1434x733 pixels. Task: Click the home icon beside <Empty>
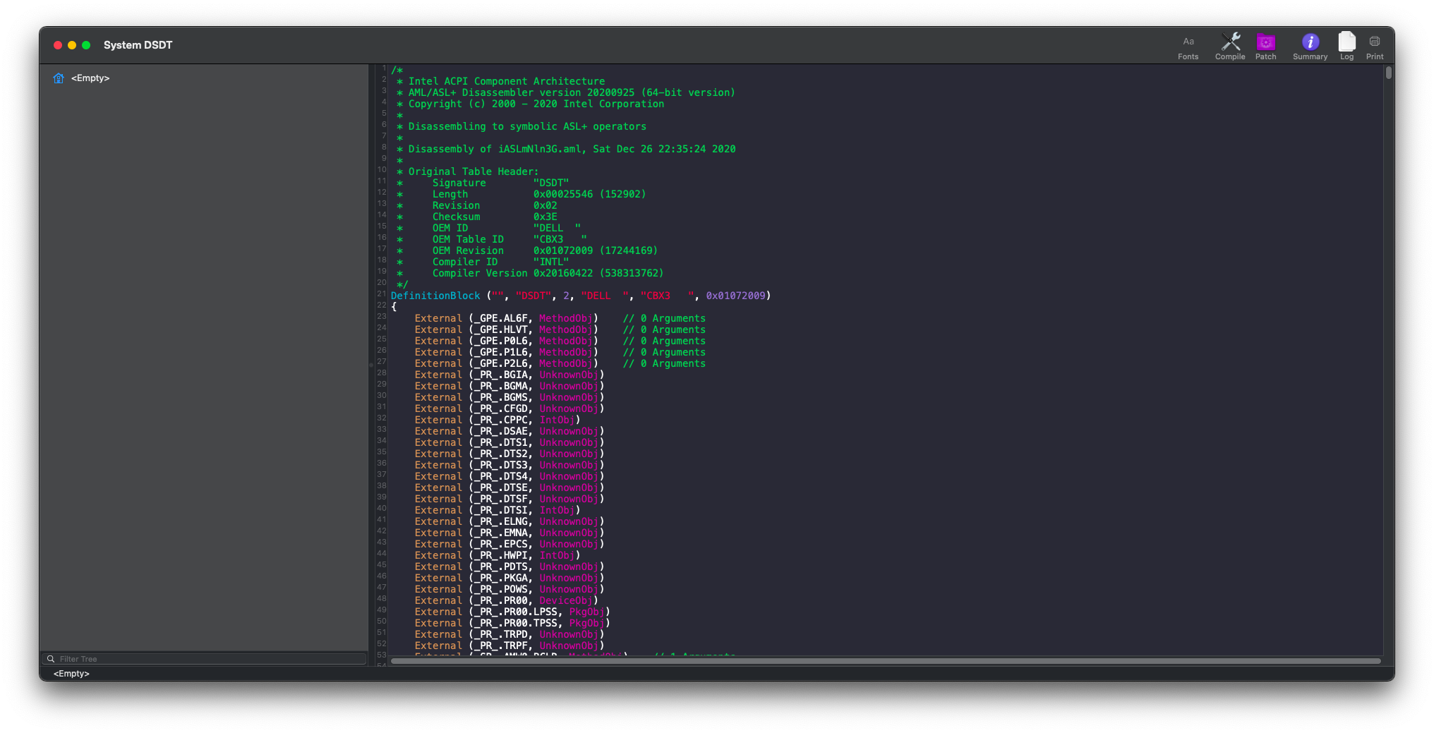coord(59,78)
